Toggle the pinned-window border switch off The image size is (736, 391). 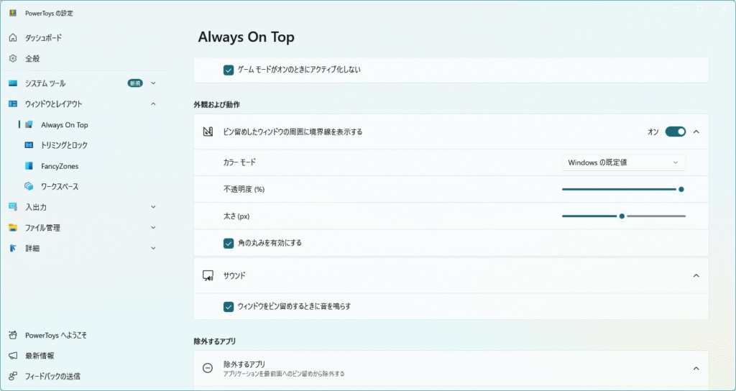(676, 132)
